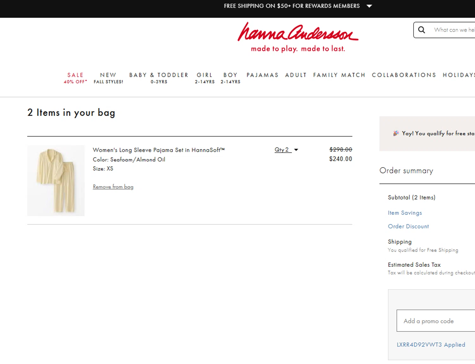Open the Qty 2 quantity dropdown
Screen dimensions: 475x364
[x=286, y=150]
